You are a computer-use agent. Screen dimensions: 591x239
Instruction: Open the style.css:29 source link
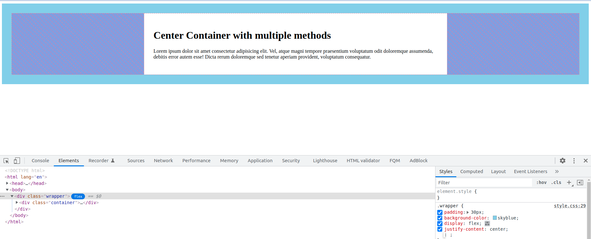click(570, 206)
